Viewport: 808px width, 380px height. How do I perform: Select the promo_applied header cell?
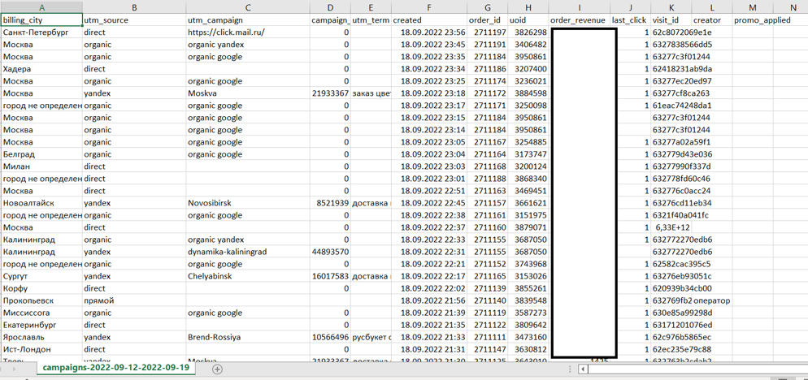753,20
